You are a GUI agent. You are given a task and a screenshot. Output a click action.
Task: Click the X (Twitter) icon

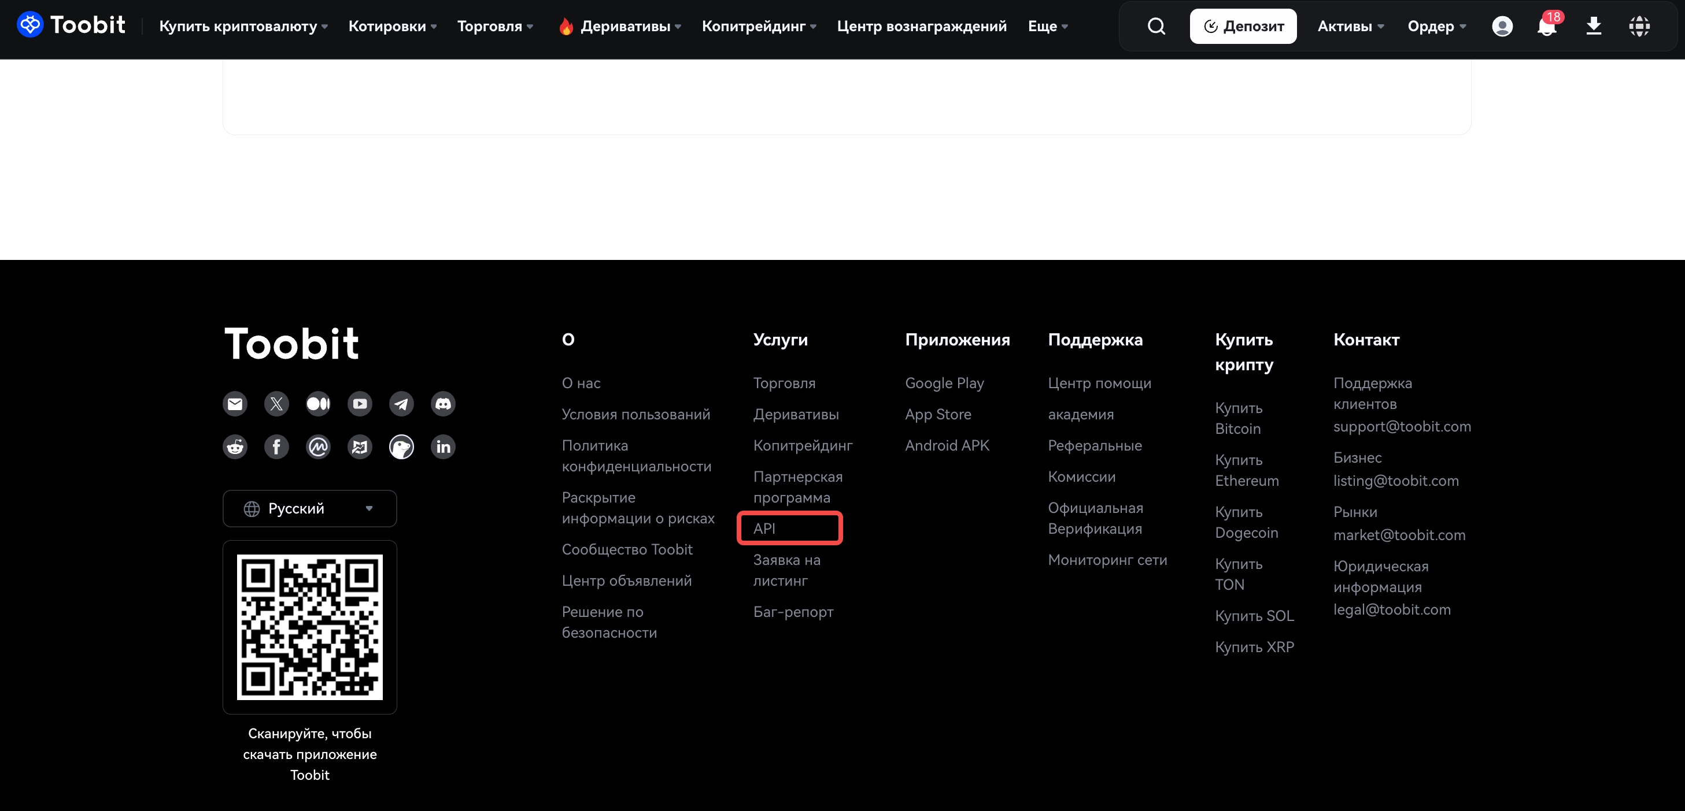click(x=276, y=404)
